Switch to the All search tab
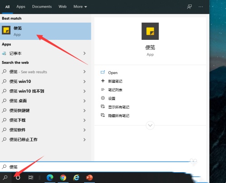Image resolution: width=226 pixels, height=183 pixels. pos(7,7)
